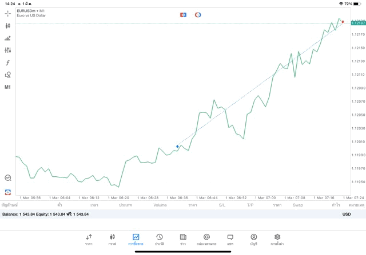Open the drawing objects shapes icon
Screen dimensions: 366x255
[7, 75]
